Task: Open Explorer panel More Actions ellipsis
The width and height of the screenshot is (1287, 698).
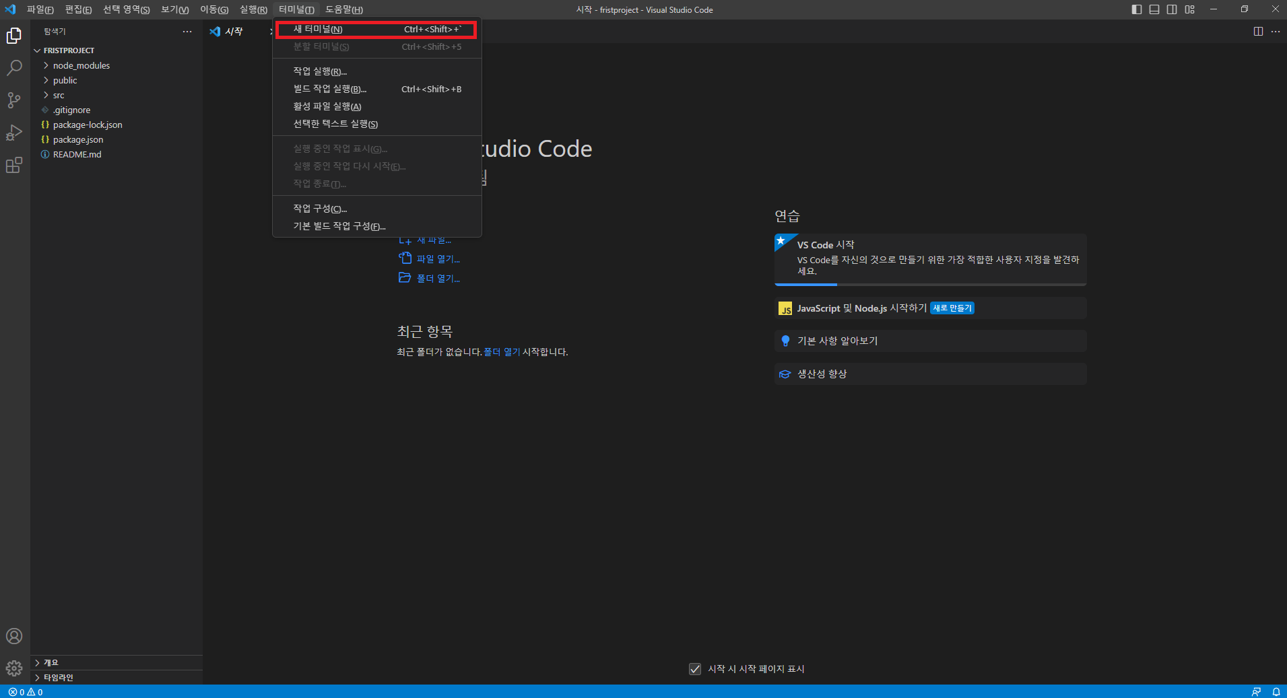Action: click(x=187, y=32)
